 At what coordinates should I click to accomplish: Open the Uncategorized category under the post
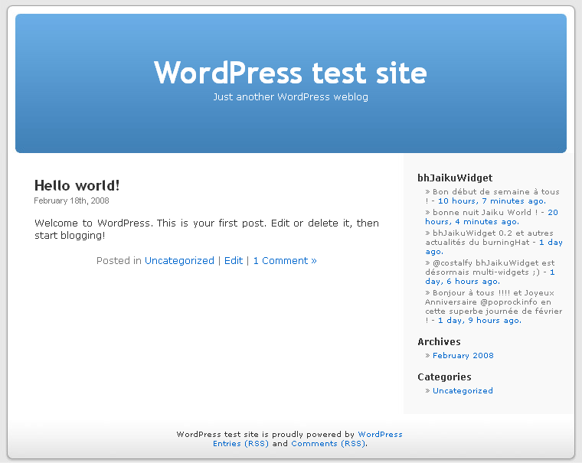[x=179, y=260]
